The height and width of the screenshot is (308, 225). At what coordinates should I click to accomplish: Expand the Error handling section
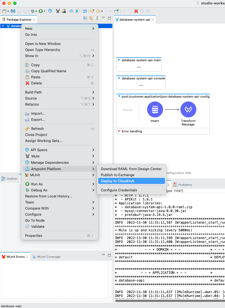click(119, 131)
